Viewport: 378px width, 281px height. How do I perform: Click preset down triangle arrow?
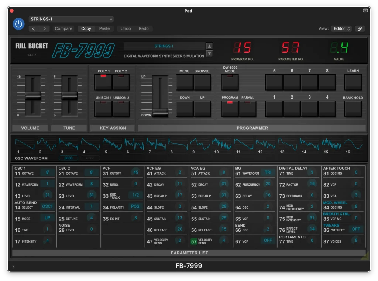point(210,53)
